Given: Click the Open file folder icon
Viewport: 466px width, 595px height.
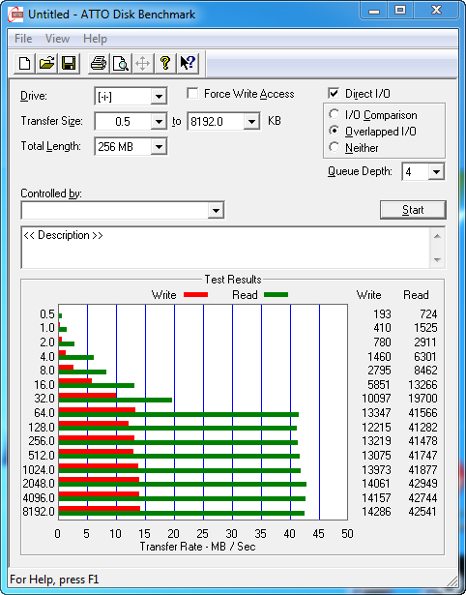Looking at the screenshot, I should tap(46, 63).
